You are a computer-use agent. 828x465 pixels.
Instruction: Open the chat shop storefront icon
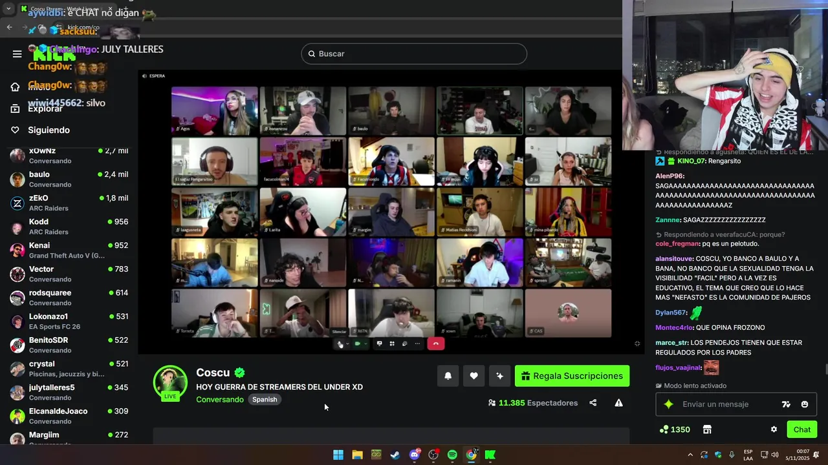[707, 429]
